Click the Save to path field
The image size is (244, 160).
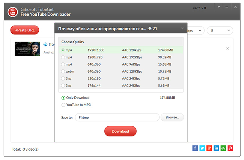coord(117,117)
